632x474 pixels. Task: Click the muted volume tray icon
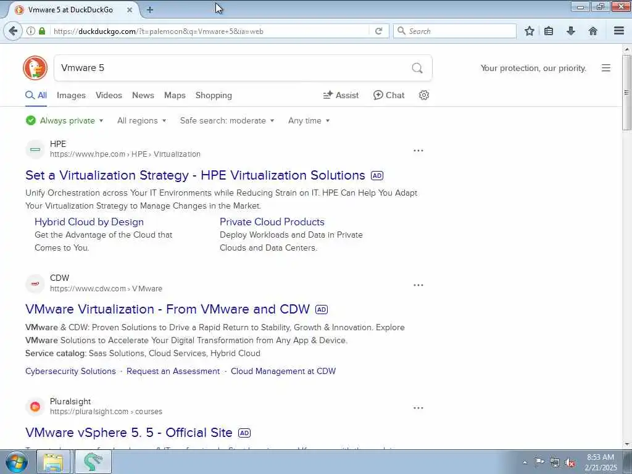tap(570, 463)
